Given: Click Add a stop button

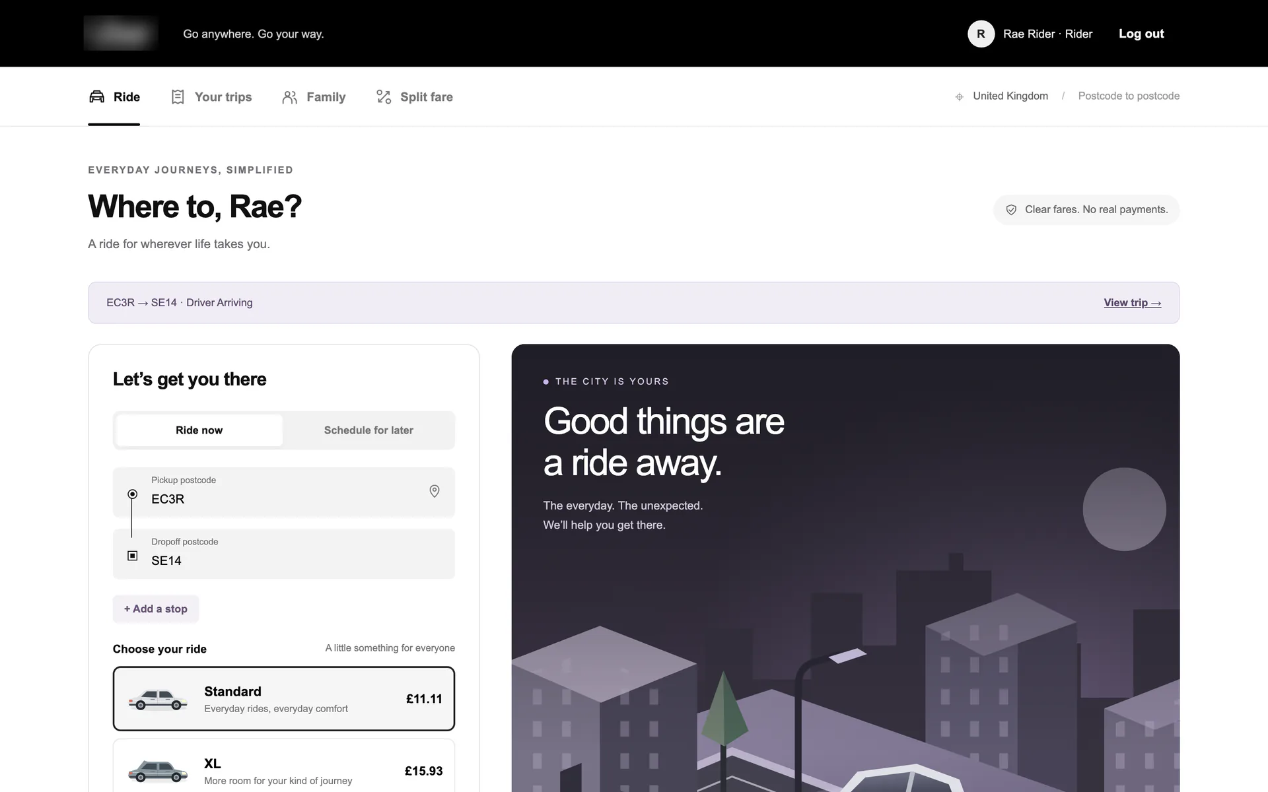Looking at the screenshot, I should tap(156, 609).
